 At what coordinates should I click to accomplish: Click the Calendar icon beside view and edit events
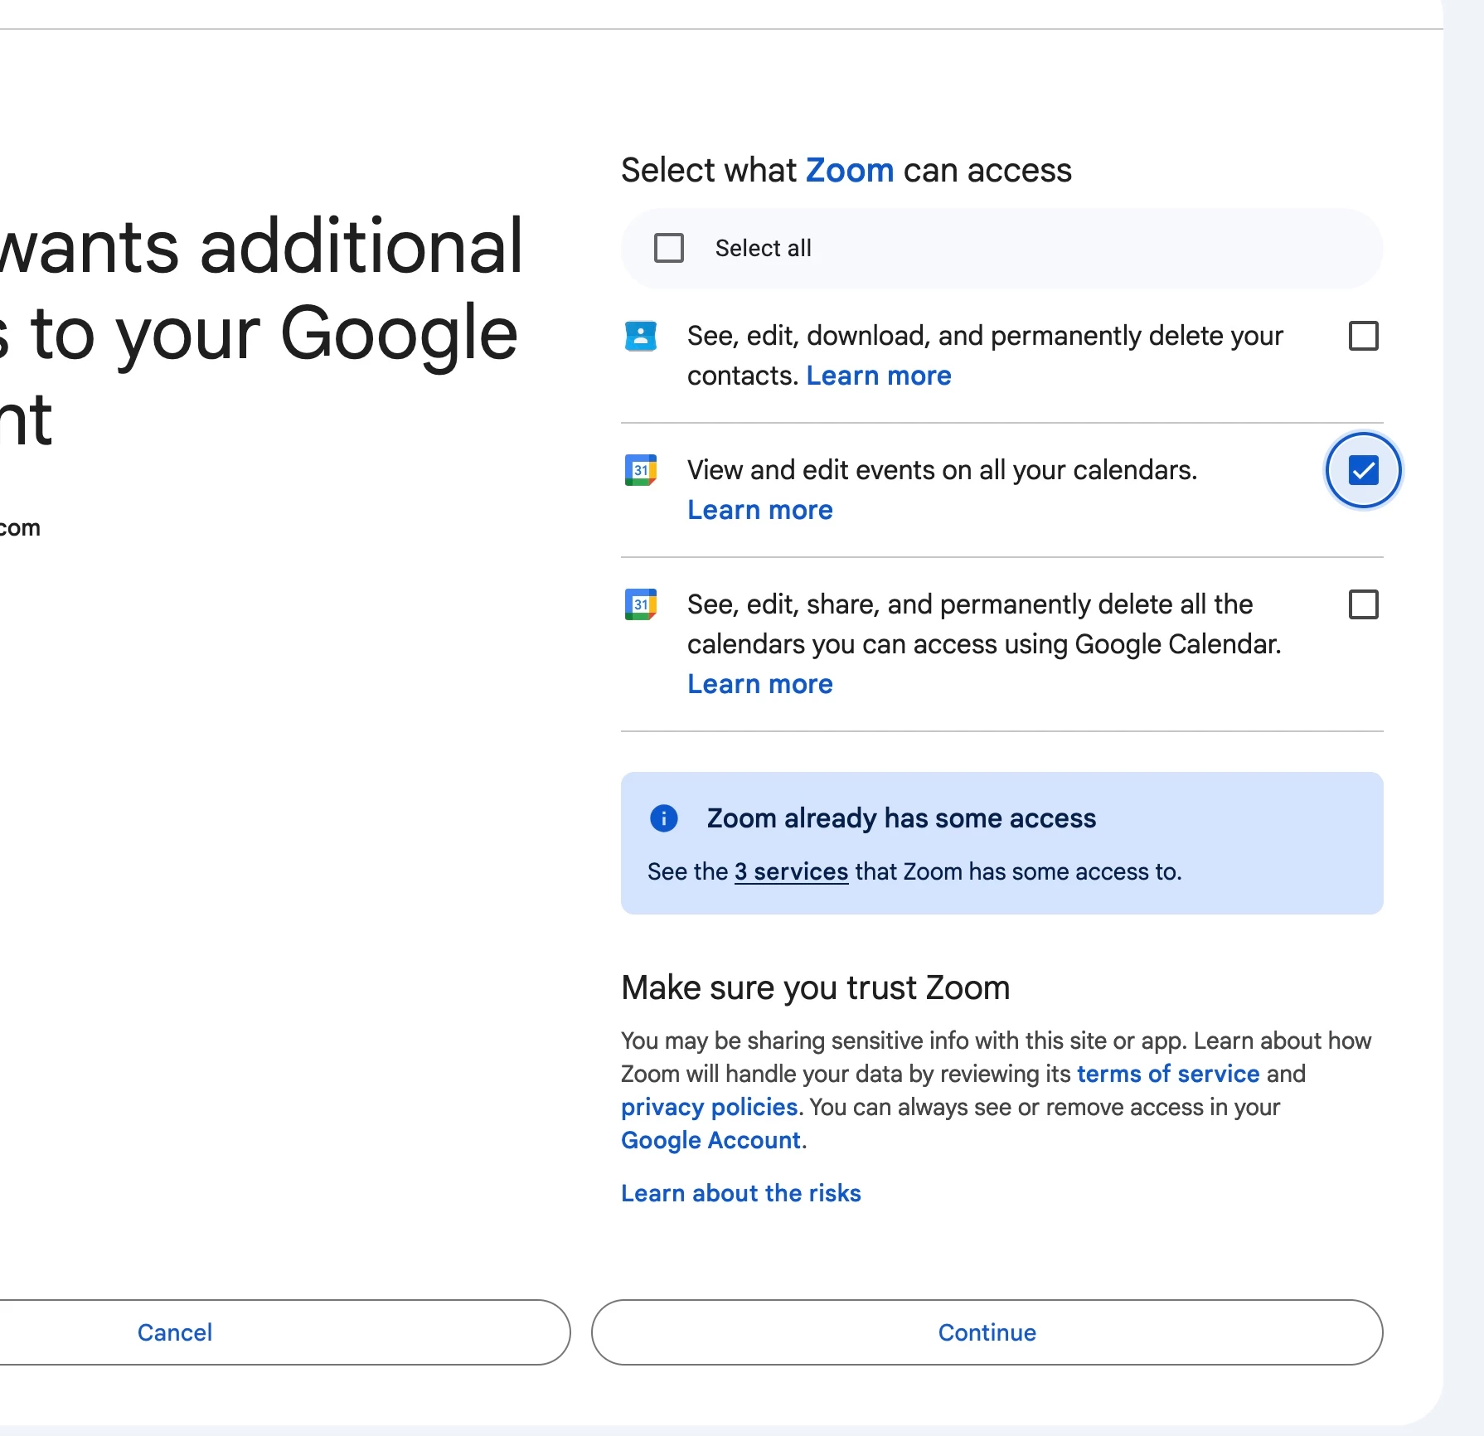pos(640,470)
